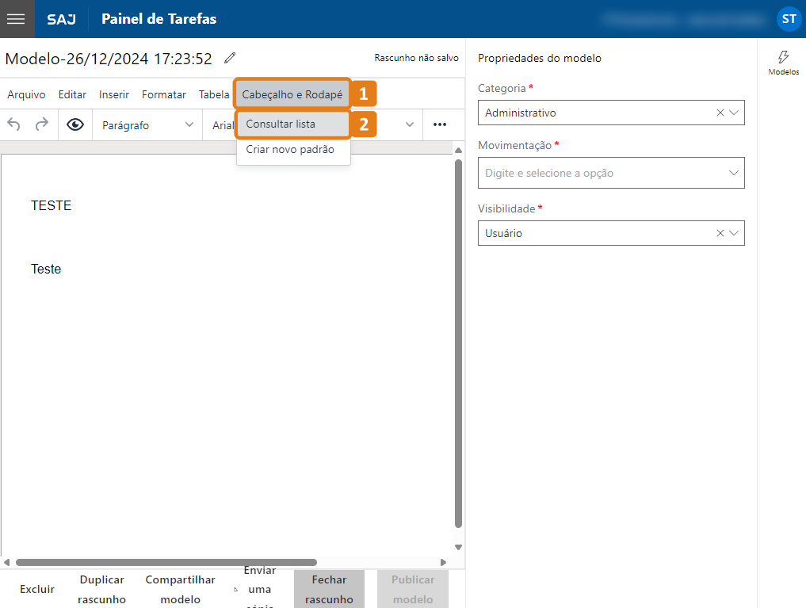806x608 pixels.
Task: Clear the Usuário visibility value
Action: tap(720, 233)
